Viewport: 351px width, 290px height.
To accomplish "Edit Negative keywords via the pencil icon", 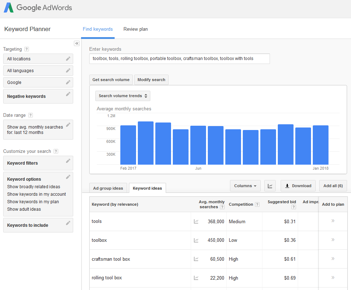I will [x=68, y=94].
